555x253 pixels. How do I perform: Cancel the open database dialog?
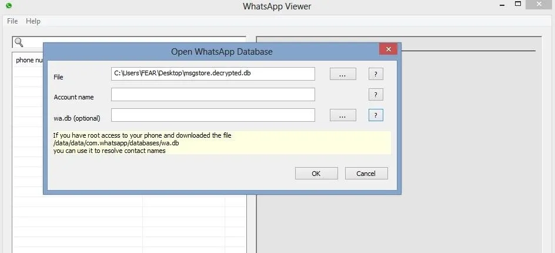(366, 173)
